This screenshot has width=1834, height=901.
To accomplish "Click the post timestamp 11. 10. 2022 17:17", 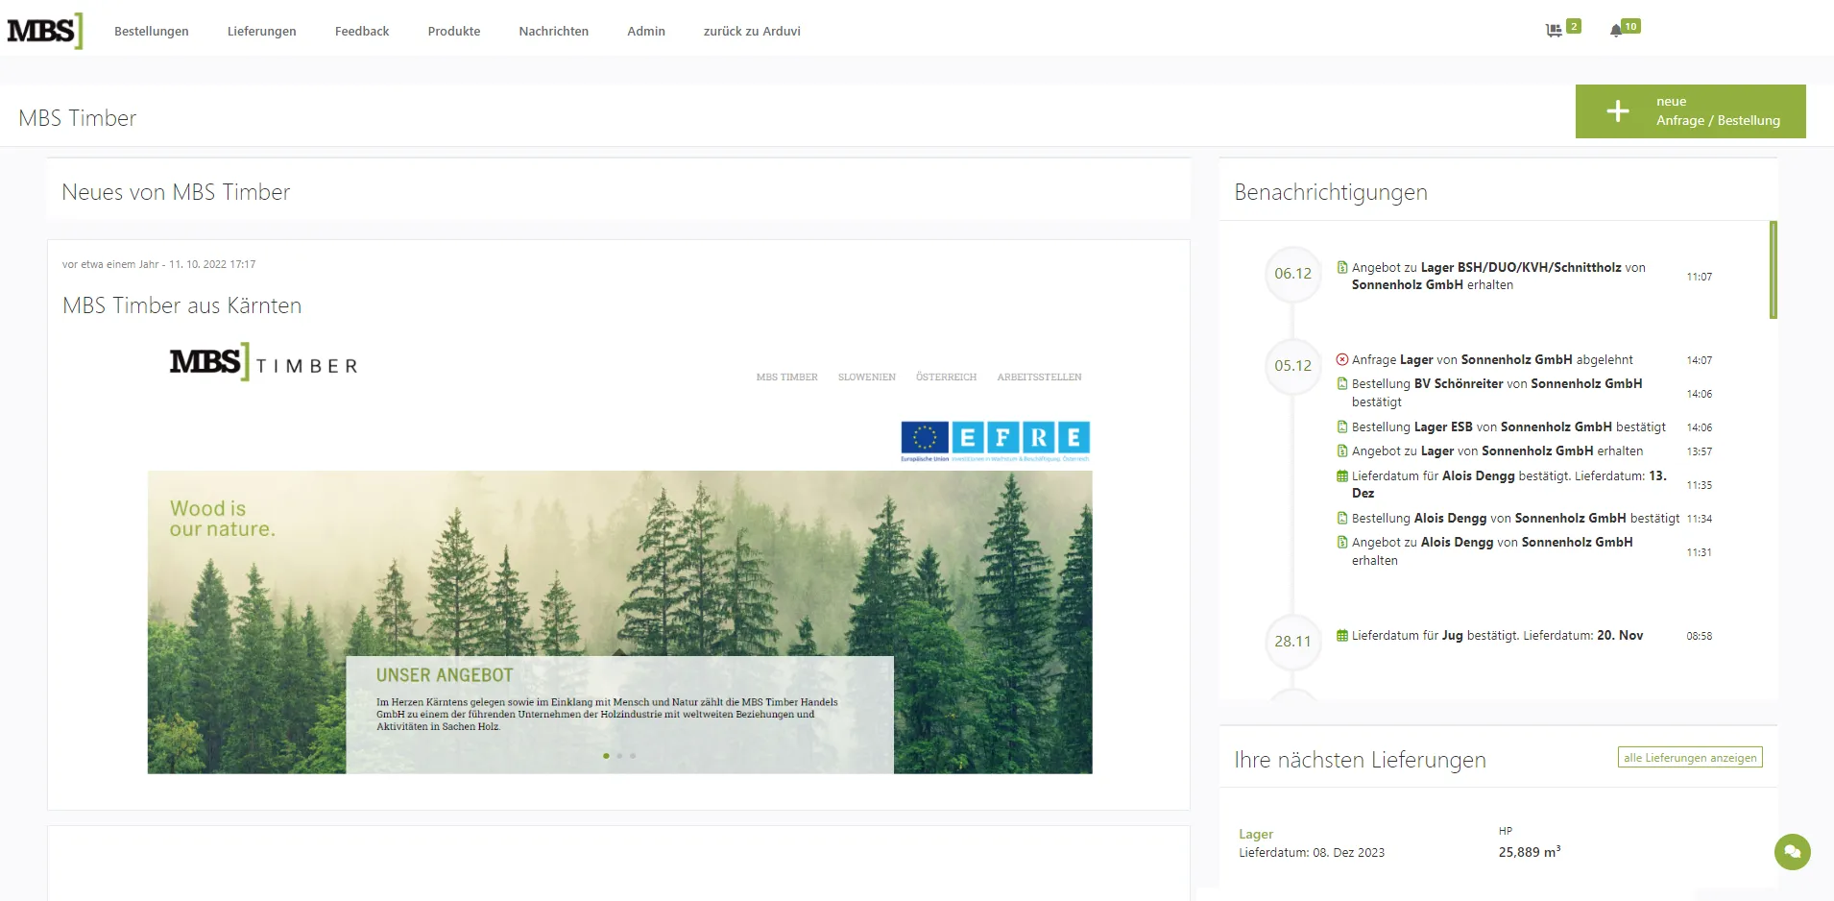I will pyautogui.click(x=212, y=264).
